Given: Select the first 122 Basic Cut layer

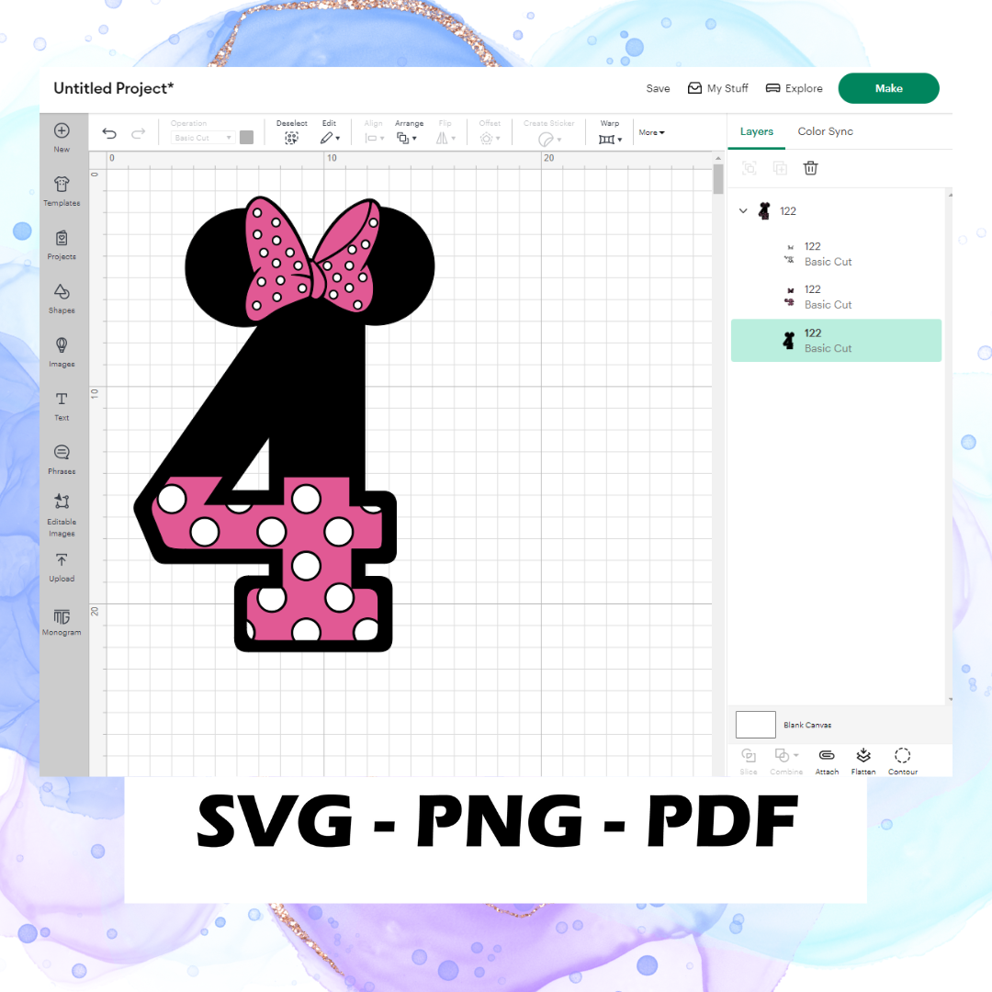Looking at the screenshot, I should point(835,254).
